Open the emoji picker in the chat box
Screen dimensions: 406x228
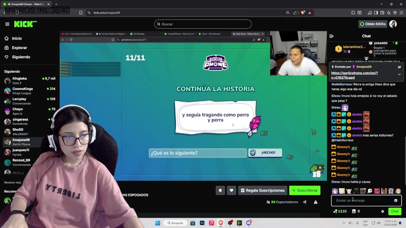396,200
